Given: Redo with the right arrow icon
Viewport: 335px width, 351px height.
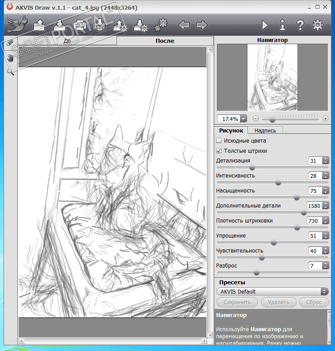Looking at the screenshot, I should tap(202, 25).
